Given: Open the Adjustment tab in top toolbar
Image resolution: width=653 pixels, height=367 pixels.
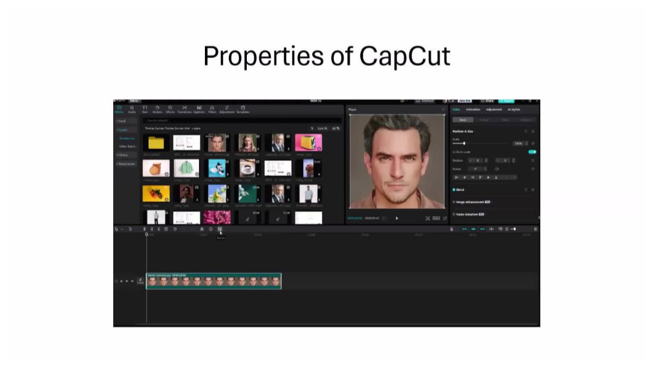Looking at the screenshot, I should (x=227, y=110).
